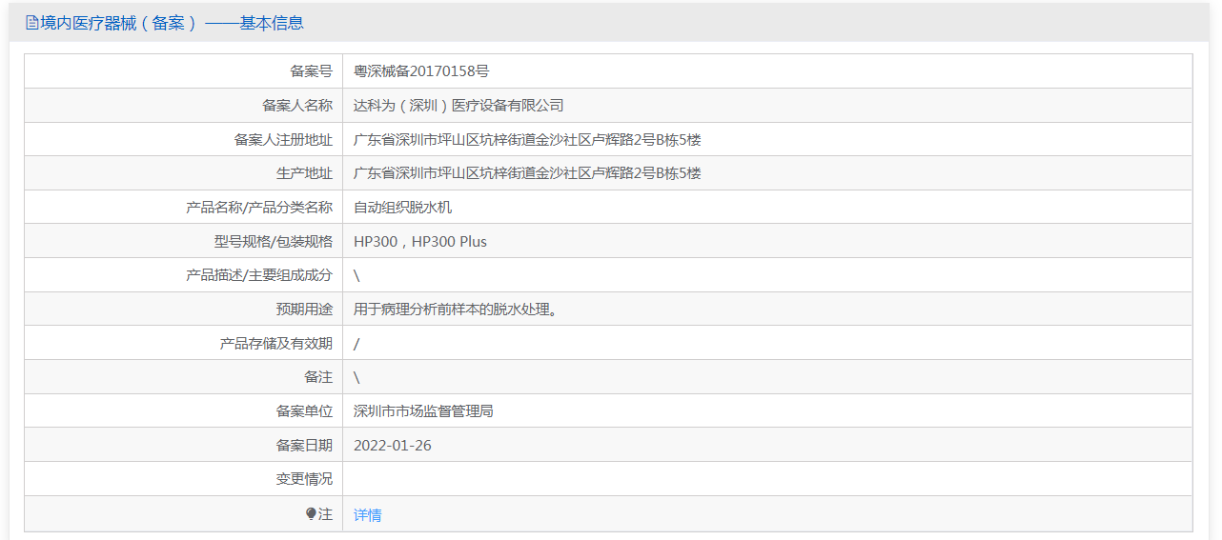Click the 产品存储及有效期 label
This screenshot has width=1222, height=540.
click(x=276, y=343)
